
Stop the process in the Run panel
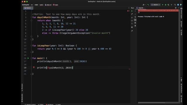132,17
